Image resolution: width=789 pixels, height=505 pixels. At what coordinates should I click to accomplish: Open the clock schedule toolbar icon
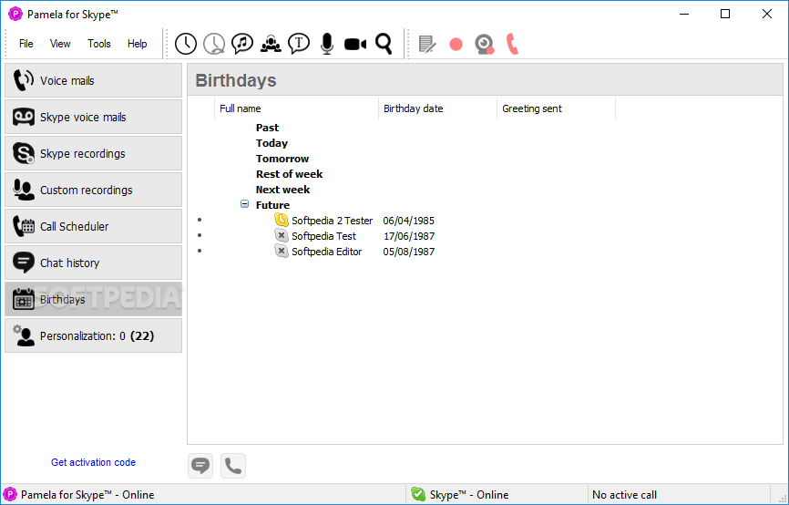pyautogui.click(x=186, y=44)
